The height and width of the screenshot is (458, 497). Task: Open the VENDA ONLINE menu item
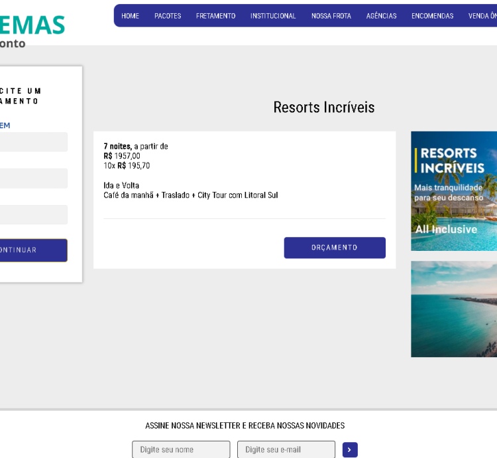point(482,16)
